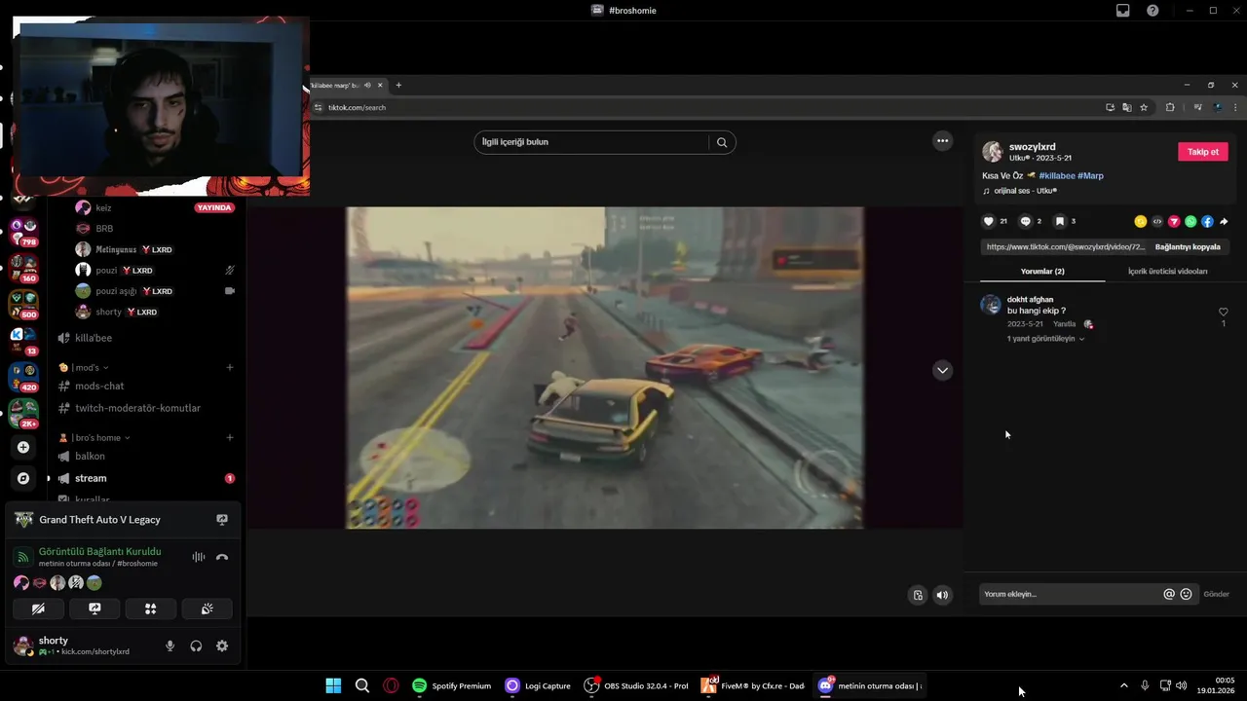Share the video to Facebook
Image resolution: width=1247 pixels, height=701 pixels.
click(x=1207, y=222)
